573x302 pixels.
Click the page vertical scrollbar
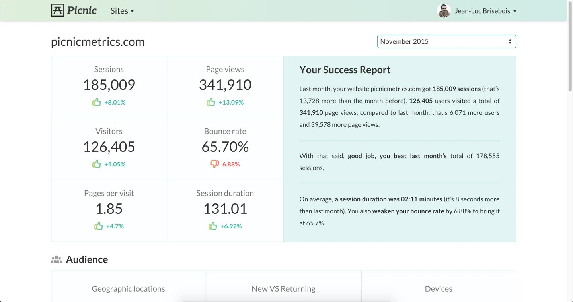tap(570, 47)
